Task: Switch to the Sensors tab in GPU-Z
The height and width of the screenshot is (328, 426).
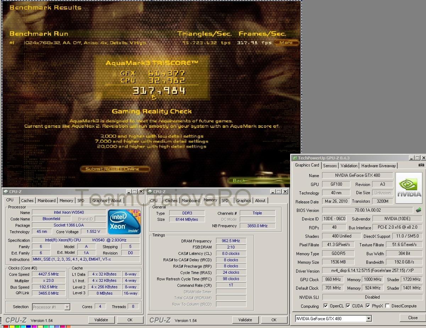Action: [x=330, y=166]
